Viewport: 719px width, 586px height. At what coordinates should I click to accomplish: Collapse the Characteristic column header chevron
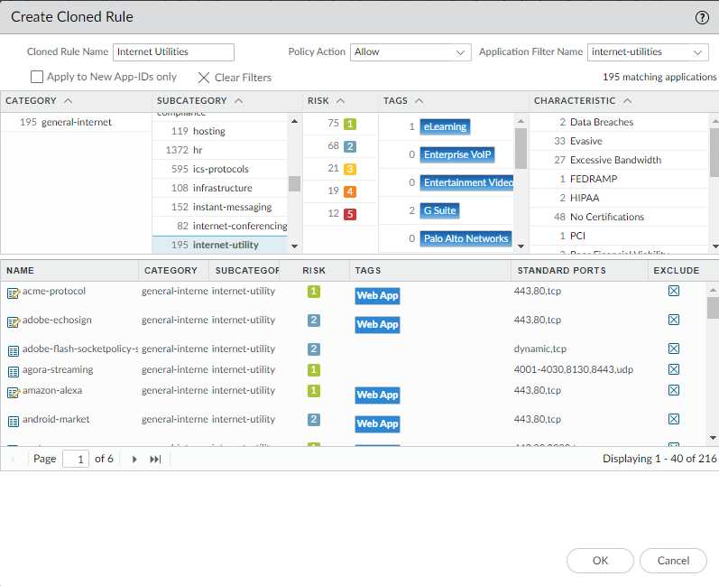click(627, 101)
